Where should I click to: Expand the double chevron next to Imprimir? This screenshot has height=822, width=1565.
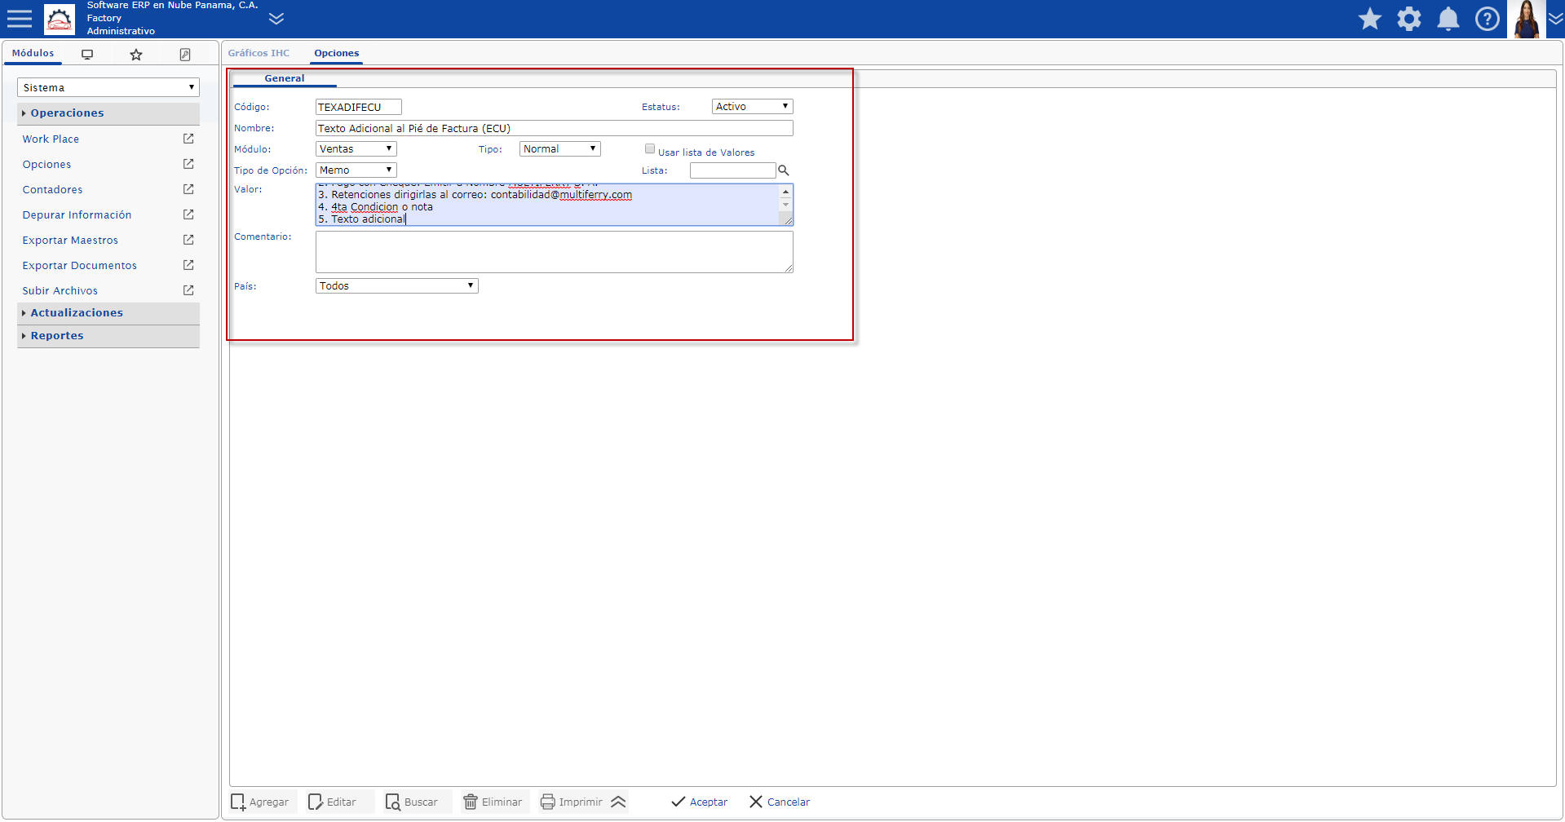619,802
